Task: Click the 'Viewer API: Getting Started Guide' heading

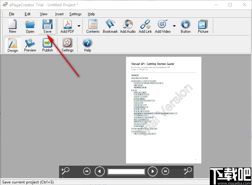Action: (153, 64)
